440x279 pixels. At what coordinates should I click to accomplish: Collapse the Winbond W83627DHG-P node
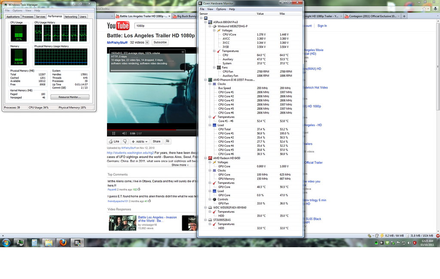coord(210,26)
